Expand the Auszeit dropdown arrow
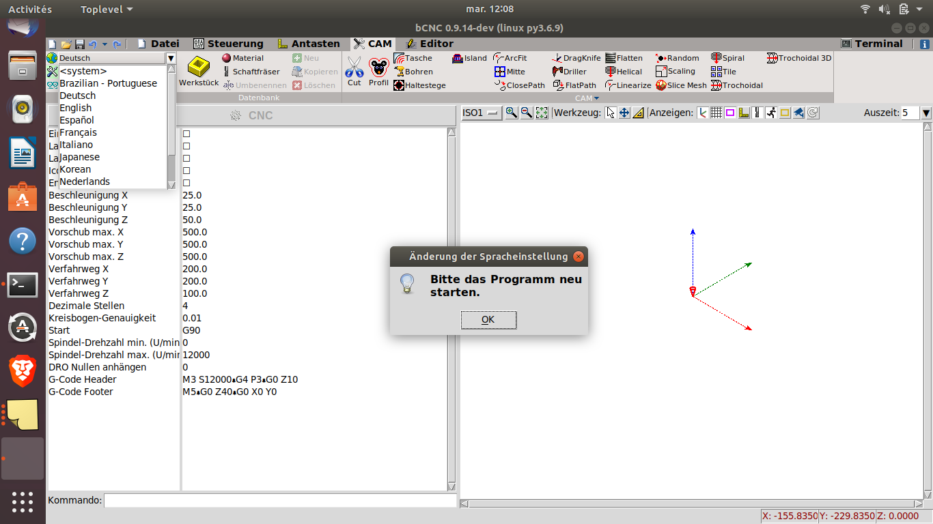The image size is (933, 524). [x=926, y=113]
